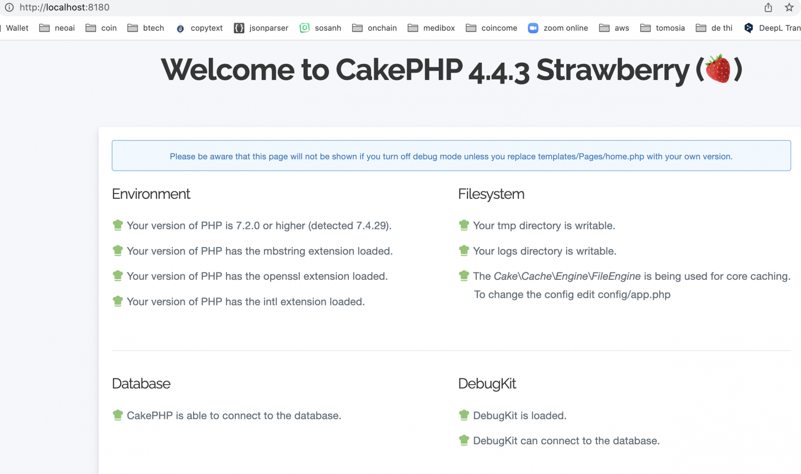Open the onchain bookmark folder

[374, 28]
